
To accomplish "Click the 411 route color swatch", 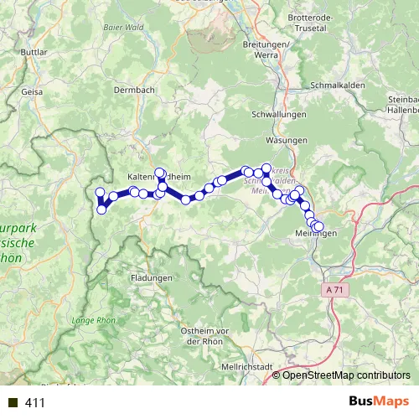I will pos(13,403).
